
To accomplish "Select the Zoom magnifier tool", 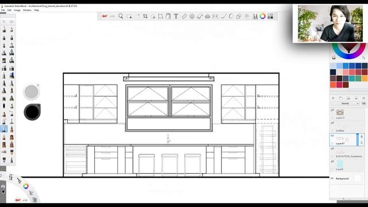I will pyautogui.click(x=121, y=16).
